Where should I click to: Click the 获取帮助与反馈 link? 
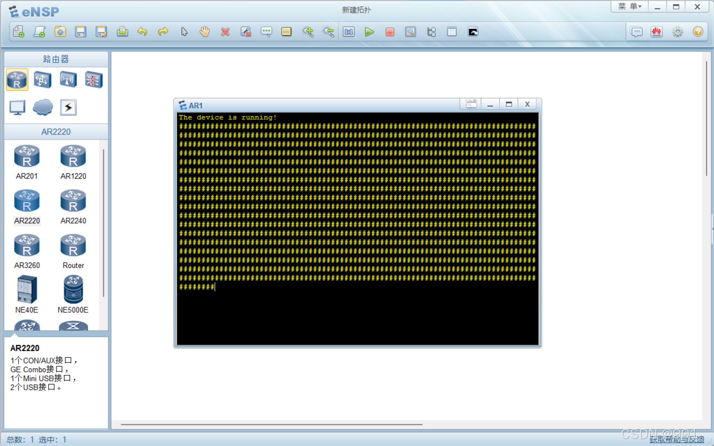[x=676, y=439]
